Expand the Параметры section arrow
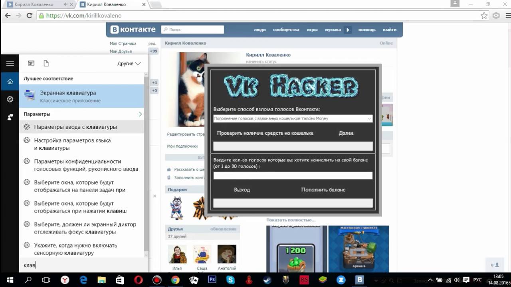The width and height of the screenshot is (511, 287). [x=140, y=114]
